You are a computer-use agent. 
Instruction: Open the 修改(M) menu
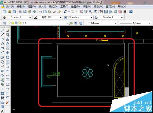[99, 6]
